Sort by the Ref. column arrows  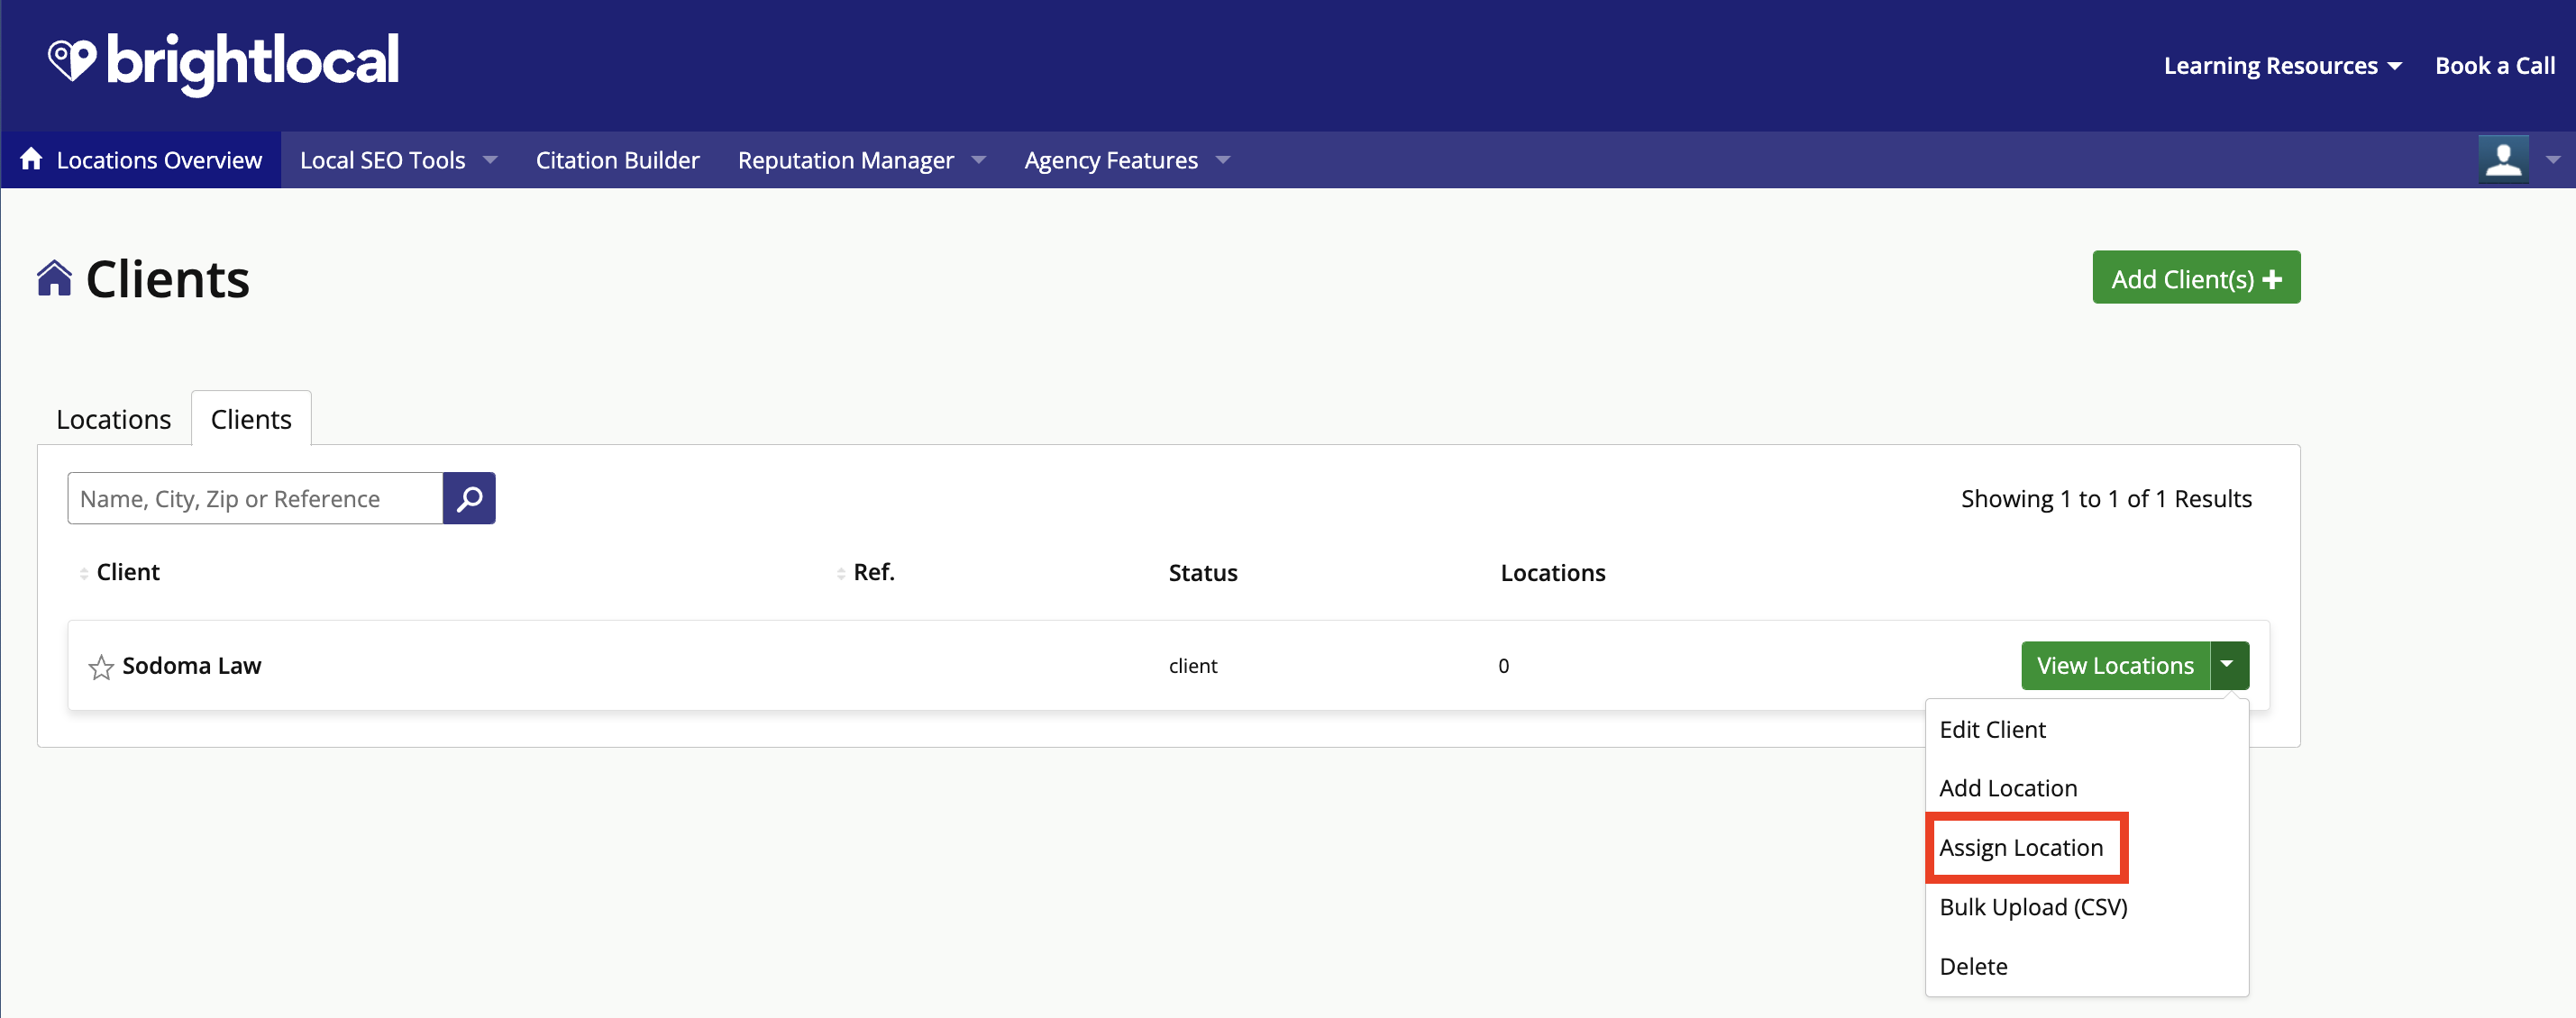[841, 574]
